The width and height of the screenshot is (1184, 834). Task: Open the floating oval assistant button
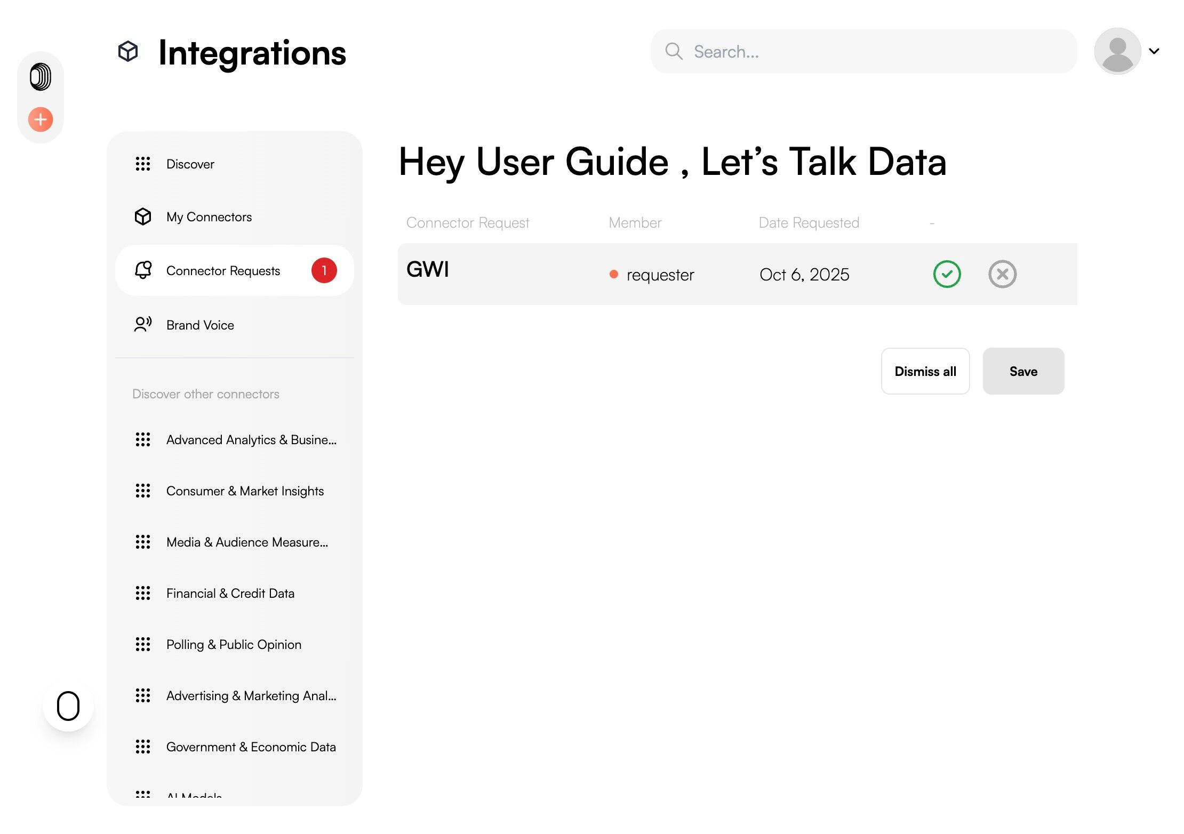click(x=68, y=705)
